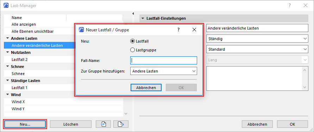Collapse the Nutzlasten group
Screen dimensions: 314x132
point(8,52)
